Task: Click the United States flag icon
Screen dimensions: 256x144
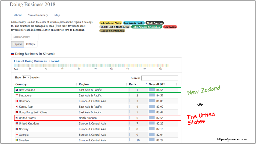Action: (x=17, y=118)
